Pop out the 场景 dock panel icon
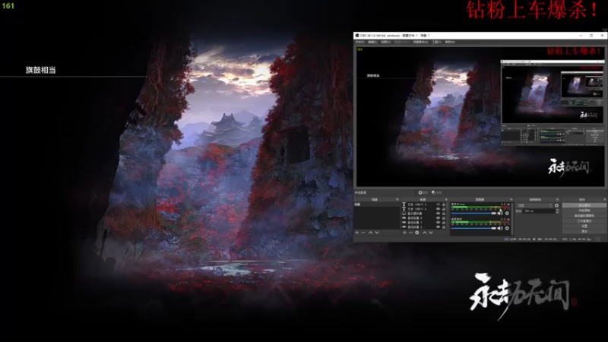 pos(397,199)
